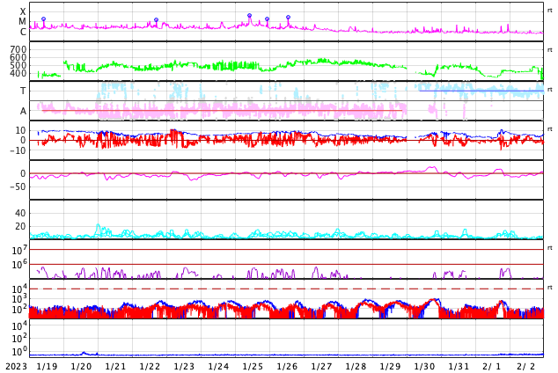Select the T label on the third panel
The image size is (558, 373).
(x=23, y=91)
